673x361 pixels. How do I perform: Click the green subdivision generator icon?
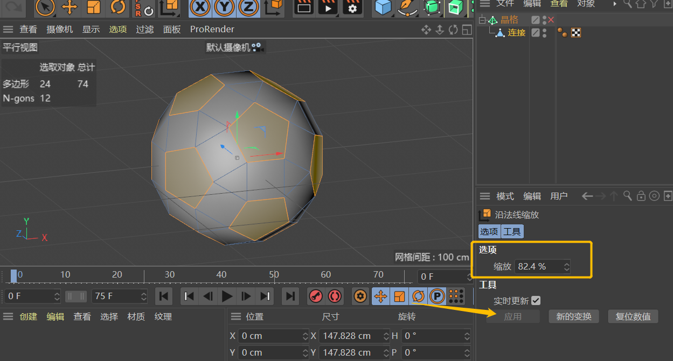click(x=431, y=7)
